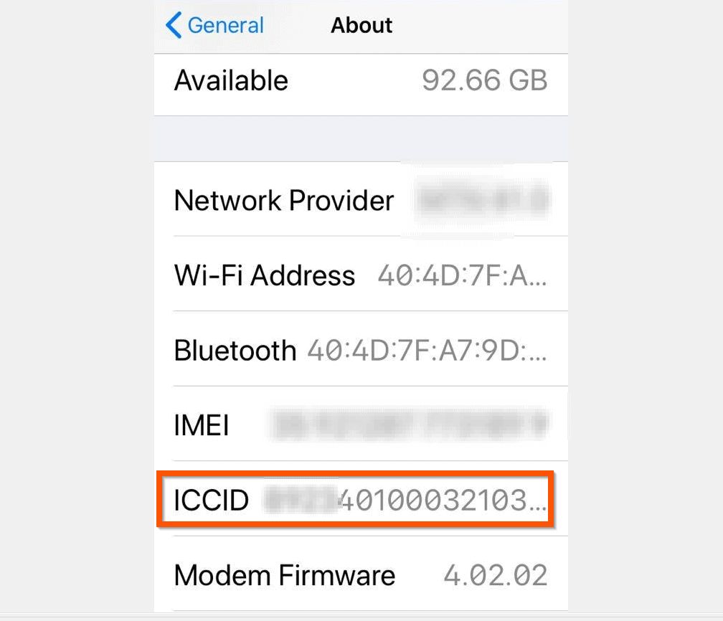723x621 pixels.
Task: Tap the About title in header
Action: coord(361,25)
